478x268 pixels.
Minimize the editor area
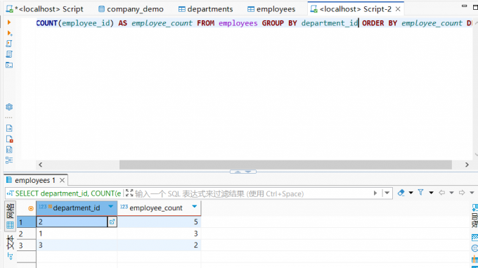[464, 6]
